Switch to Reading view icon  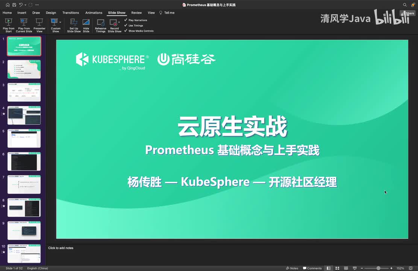point(346,268)
